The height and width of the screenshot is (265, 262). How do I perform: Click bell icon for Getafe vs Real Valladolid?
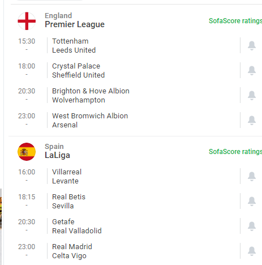(x=252, y=226)
